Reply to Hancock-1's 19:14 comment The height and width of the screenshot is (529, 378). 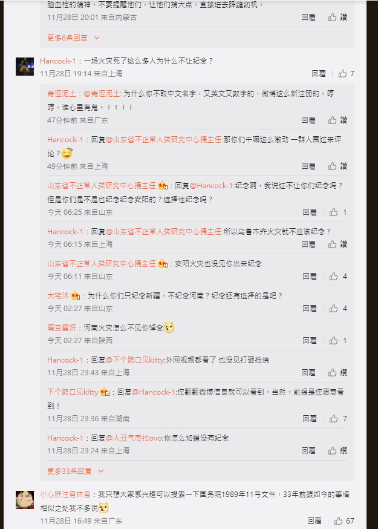(319, 74)
